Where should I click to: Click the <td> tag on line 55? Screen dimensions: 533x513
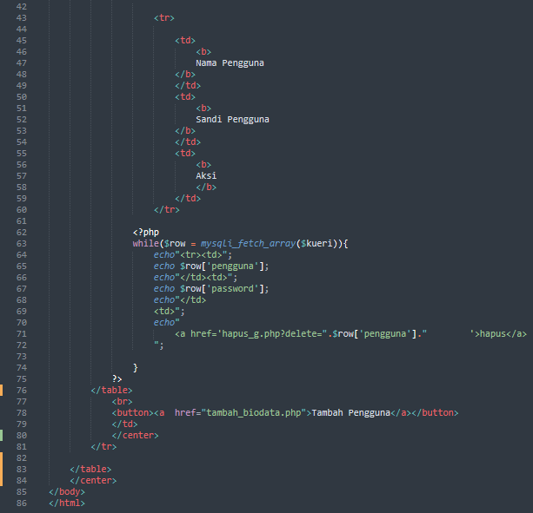tap(185, 154)
